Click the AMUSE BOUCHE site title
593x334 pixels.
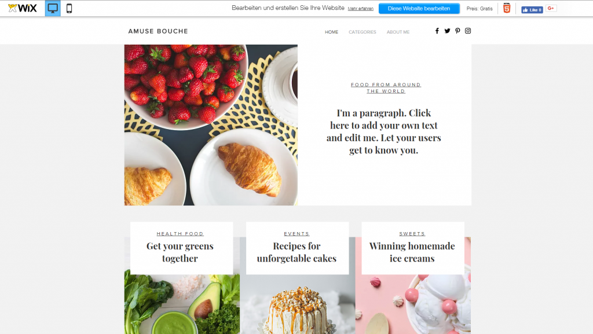(x=158, y=31)
